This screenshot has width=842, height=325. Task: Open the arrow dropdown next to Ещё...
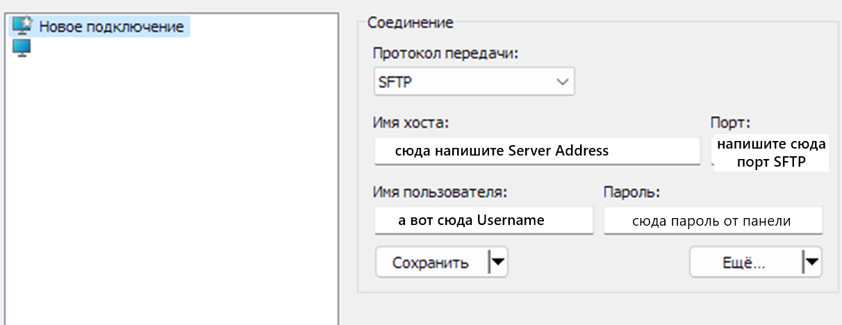811,263
